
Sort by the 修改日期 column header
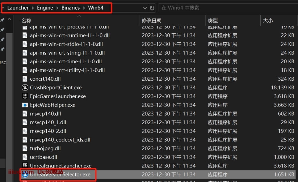point(151,21)
